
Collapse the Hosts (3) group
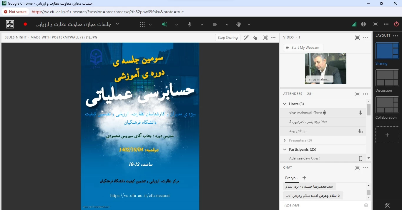click(285, 104)
